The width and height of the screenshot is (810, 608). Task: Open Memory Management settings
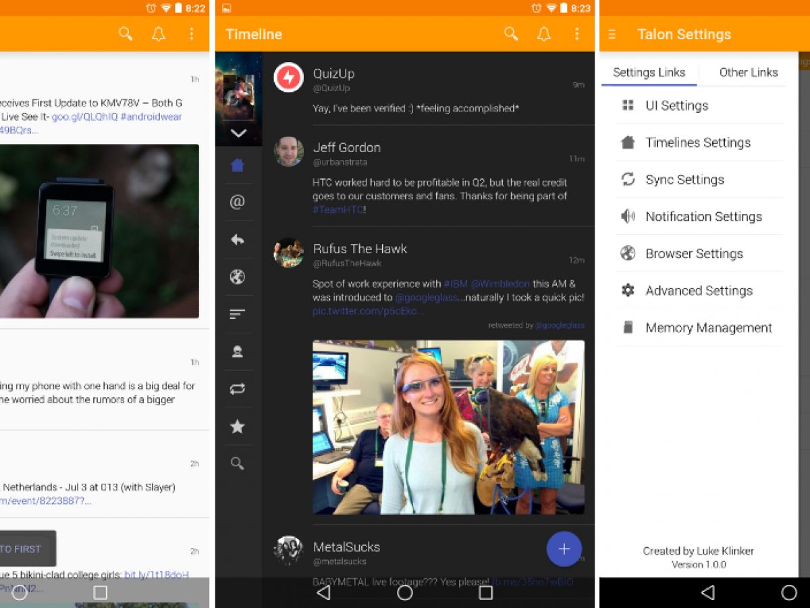click(x=708, y=328)
